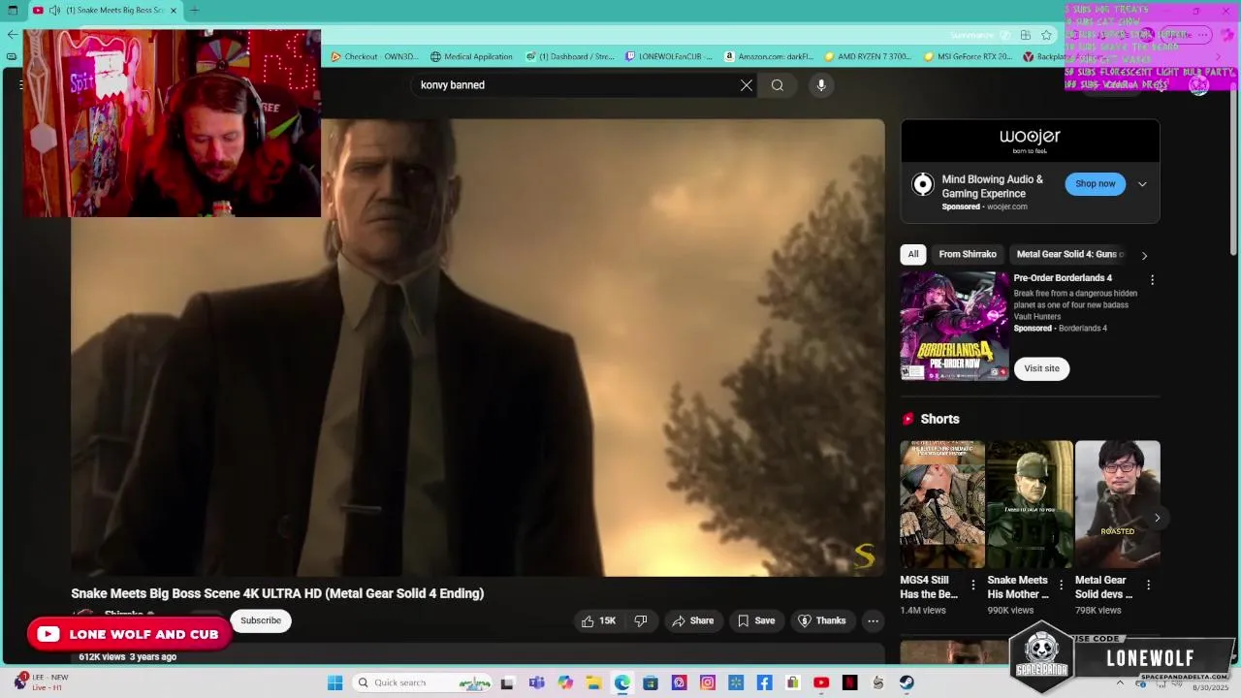Clear the YouTube search field
Image resolution: width=1241 pixels, height=698 pixels.
[747, 85]
